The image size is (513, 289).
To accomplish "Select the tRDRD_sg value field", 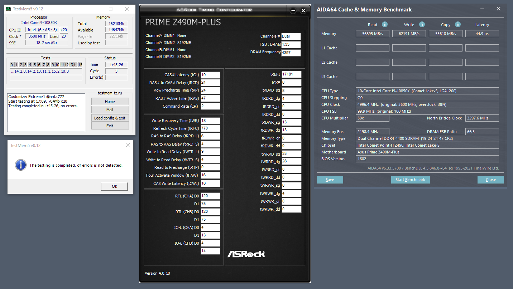I will [x=292, y=90].
